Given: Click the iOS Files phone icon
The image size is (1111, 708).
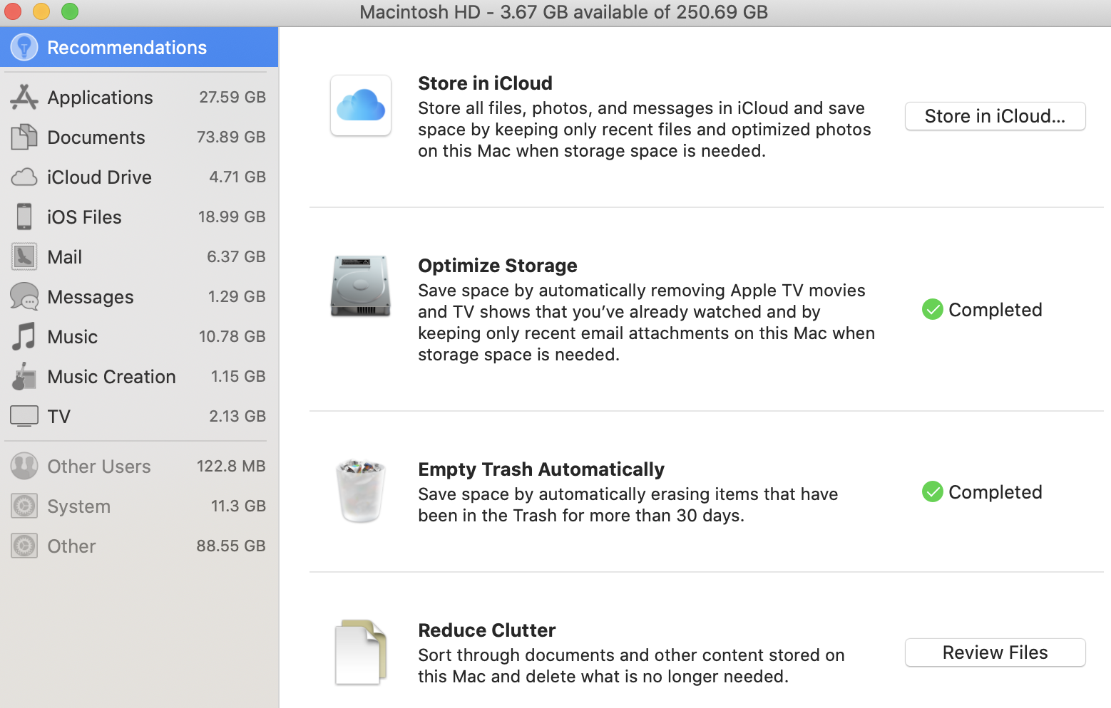Looking at the screenshot, I should [x=24, y=217].
